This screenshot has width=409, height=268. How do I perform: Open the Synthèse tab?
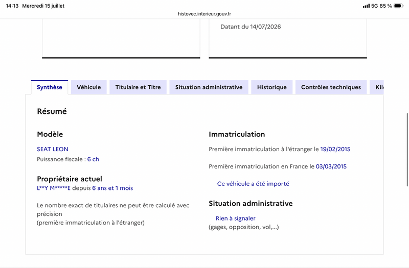pos(50,87)
